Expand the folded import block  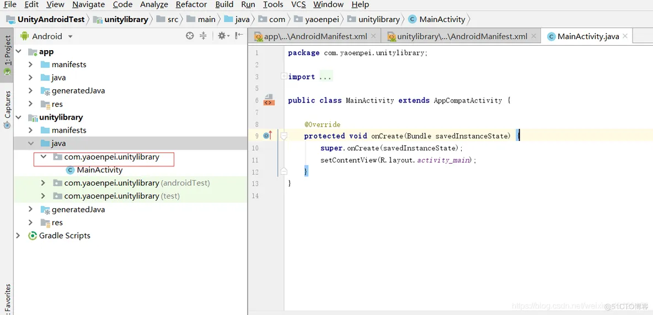click(x=283, y=77)
